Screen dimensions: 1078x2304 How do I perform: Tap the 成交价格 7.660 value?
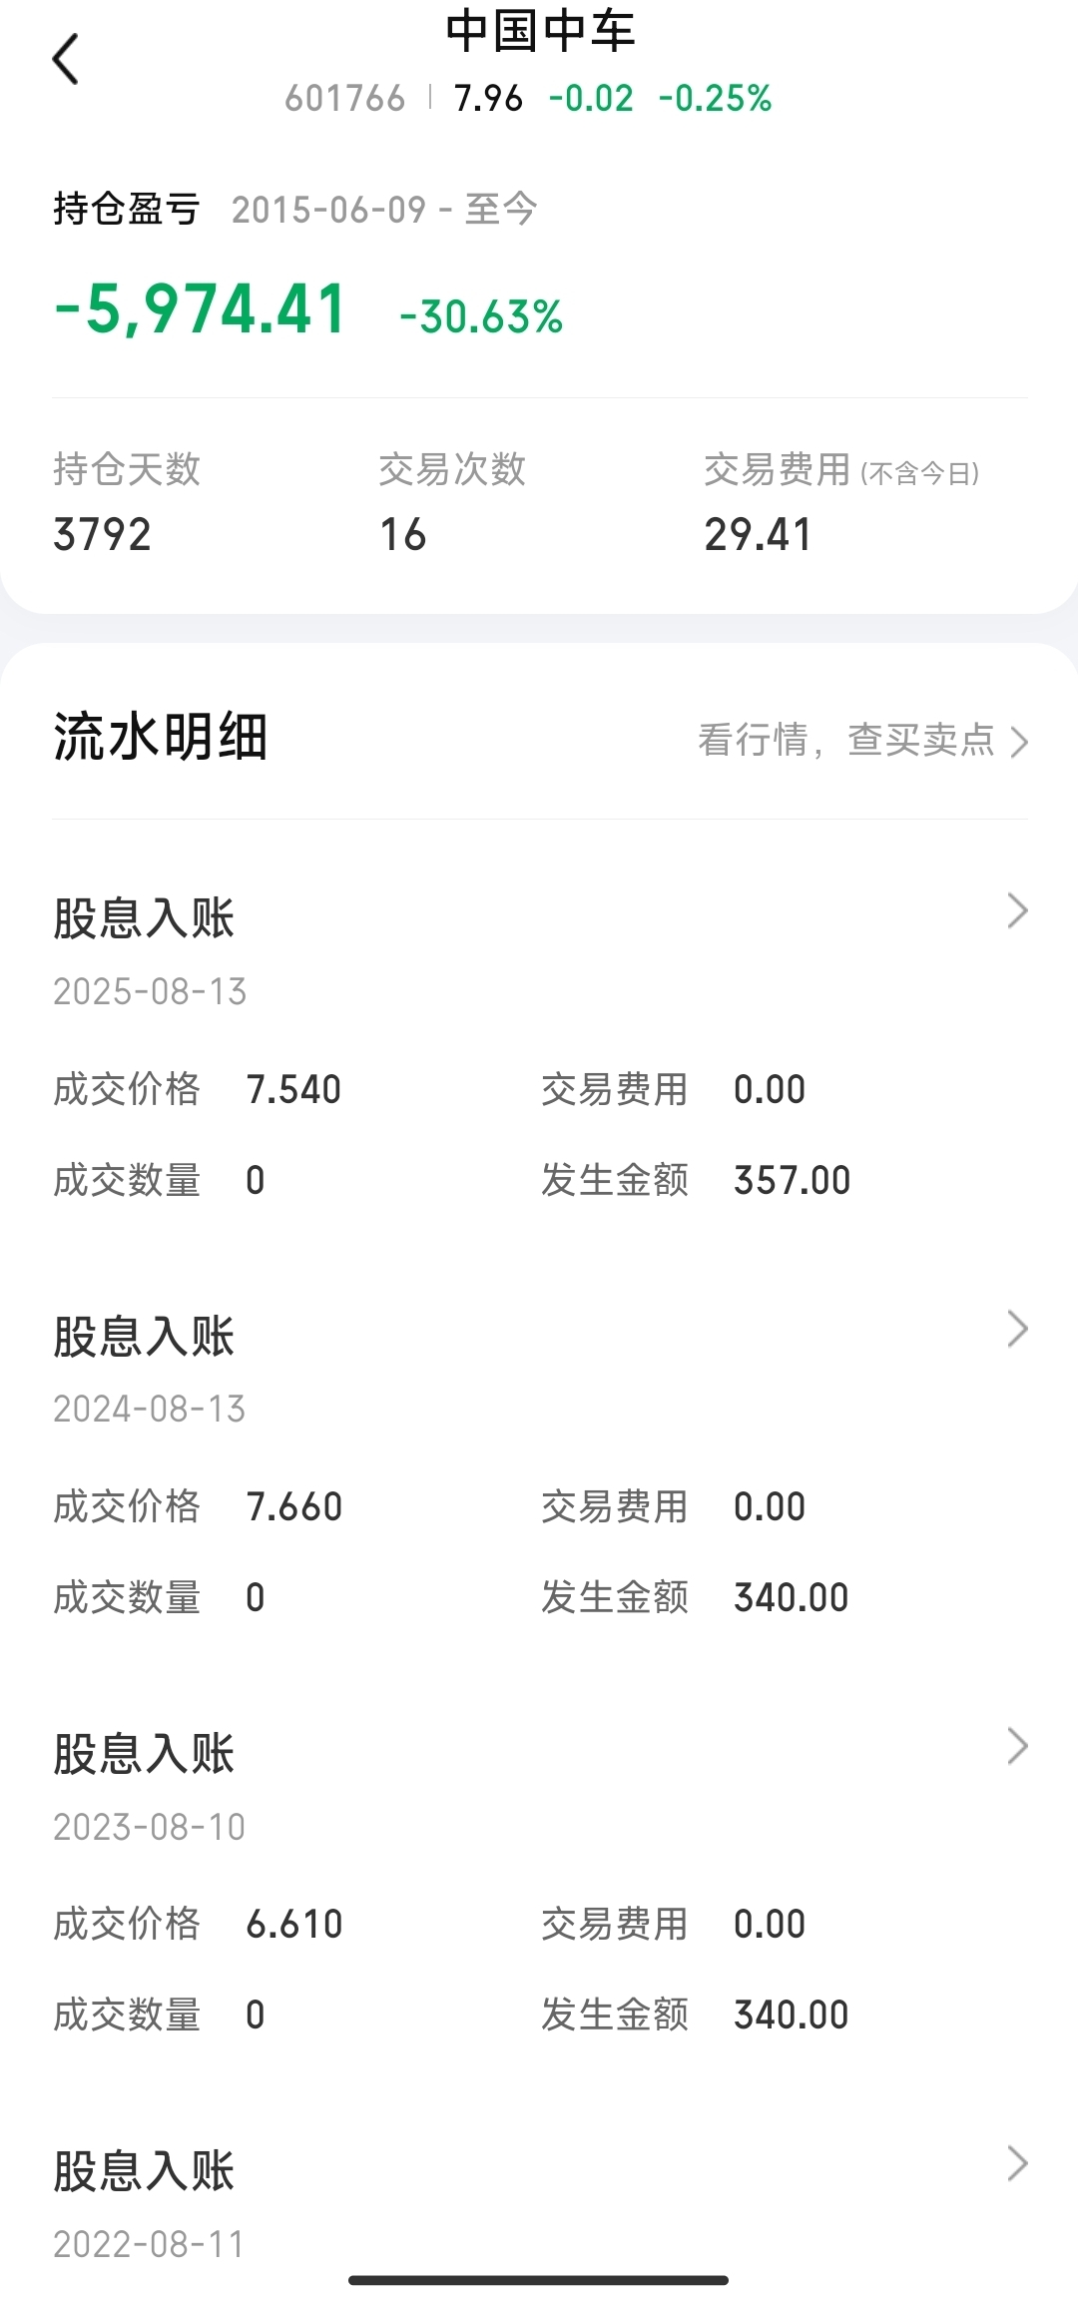(294, 1507)
